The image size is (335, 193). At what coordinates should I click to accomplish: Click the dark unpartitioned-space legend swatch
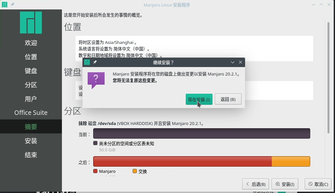pos(95,143)
